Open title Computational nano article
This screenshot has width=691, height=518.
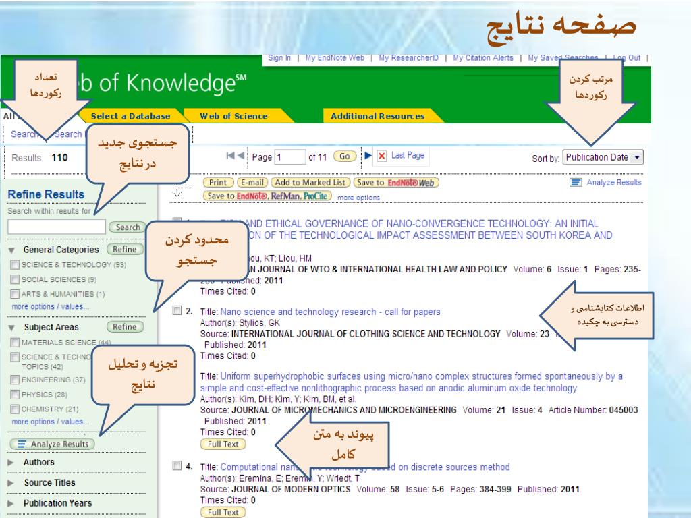365,467
